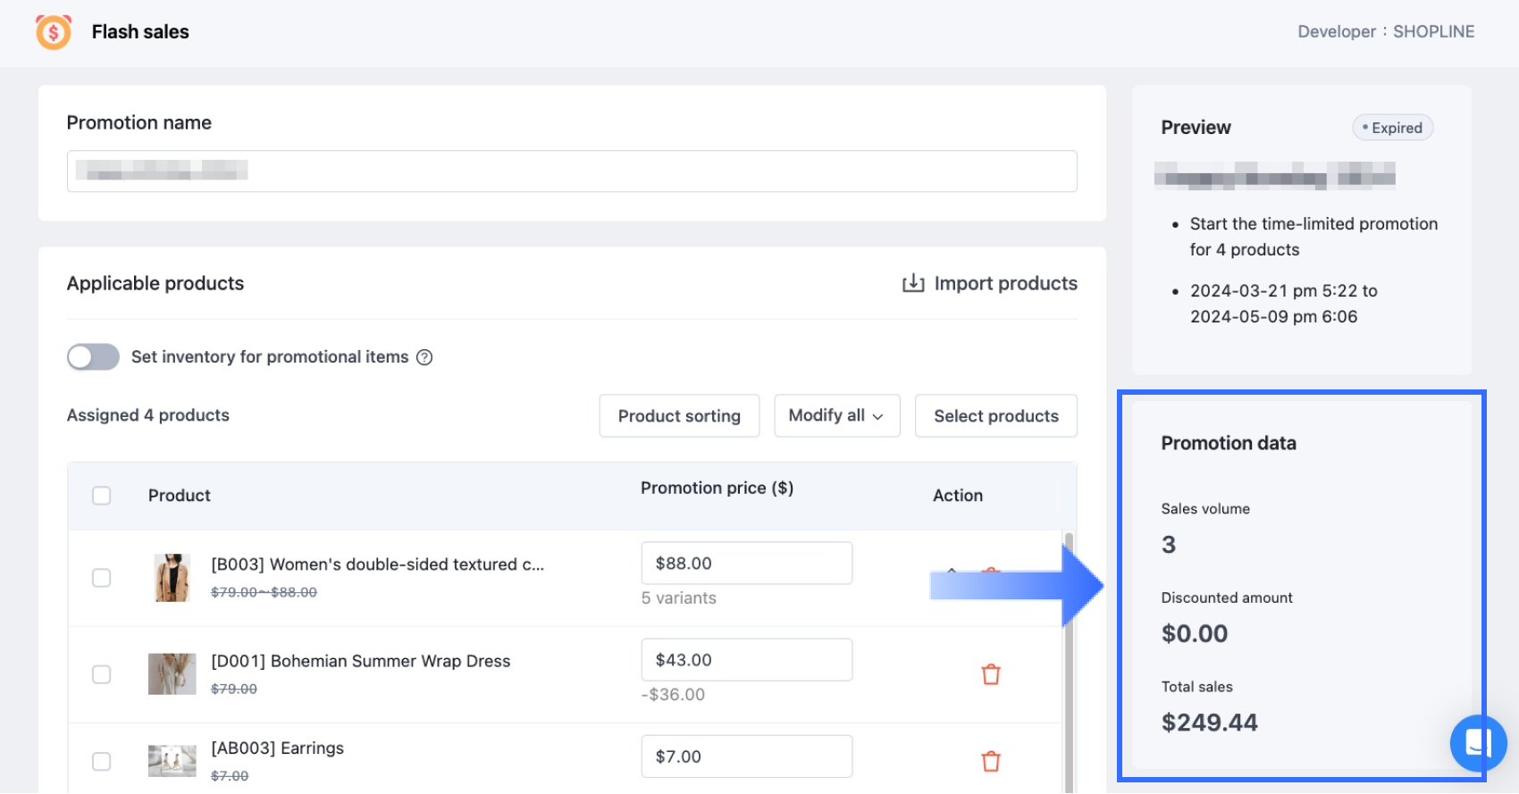Click the Import products link

(x=1005, y=284)
